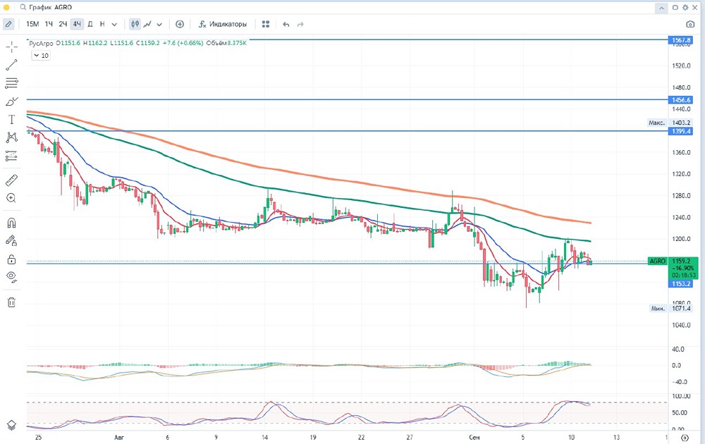Activate the zoom-in magnifier tool

click(x=12, y=198)
